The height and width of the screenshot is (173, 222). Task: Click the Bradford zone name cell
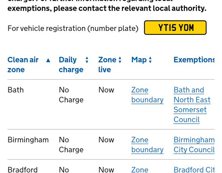point(22,170)
